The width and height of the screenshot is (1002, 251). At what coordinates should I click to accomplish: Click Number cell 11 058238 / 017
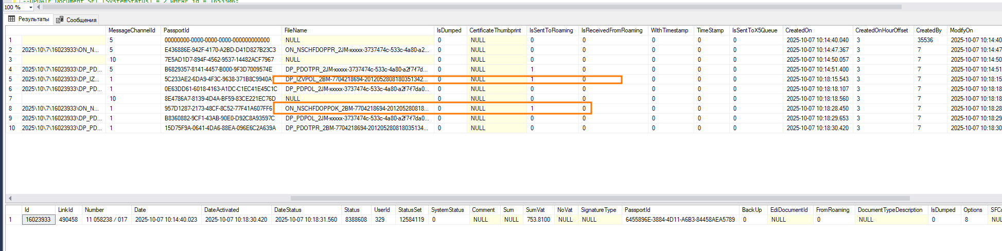point(107,220)
